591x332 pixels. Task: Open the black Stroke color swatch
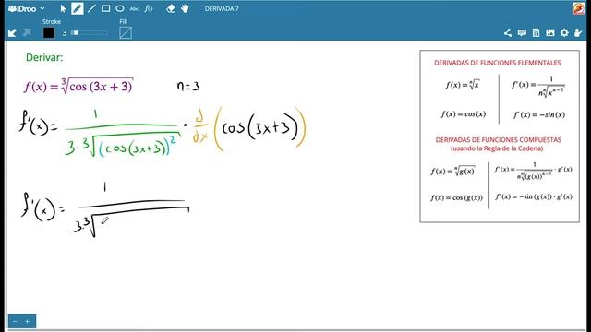click(49, 33)
